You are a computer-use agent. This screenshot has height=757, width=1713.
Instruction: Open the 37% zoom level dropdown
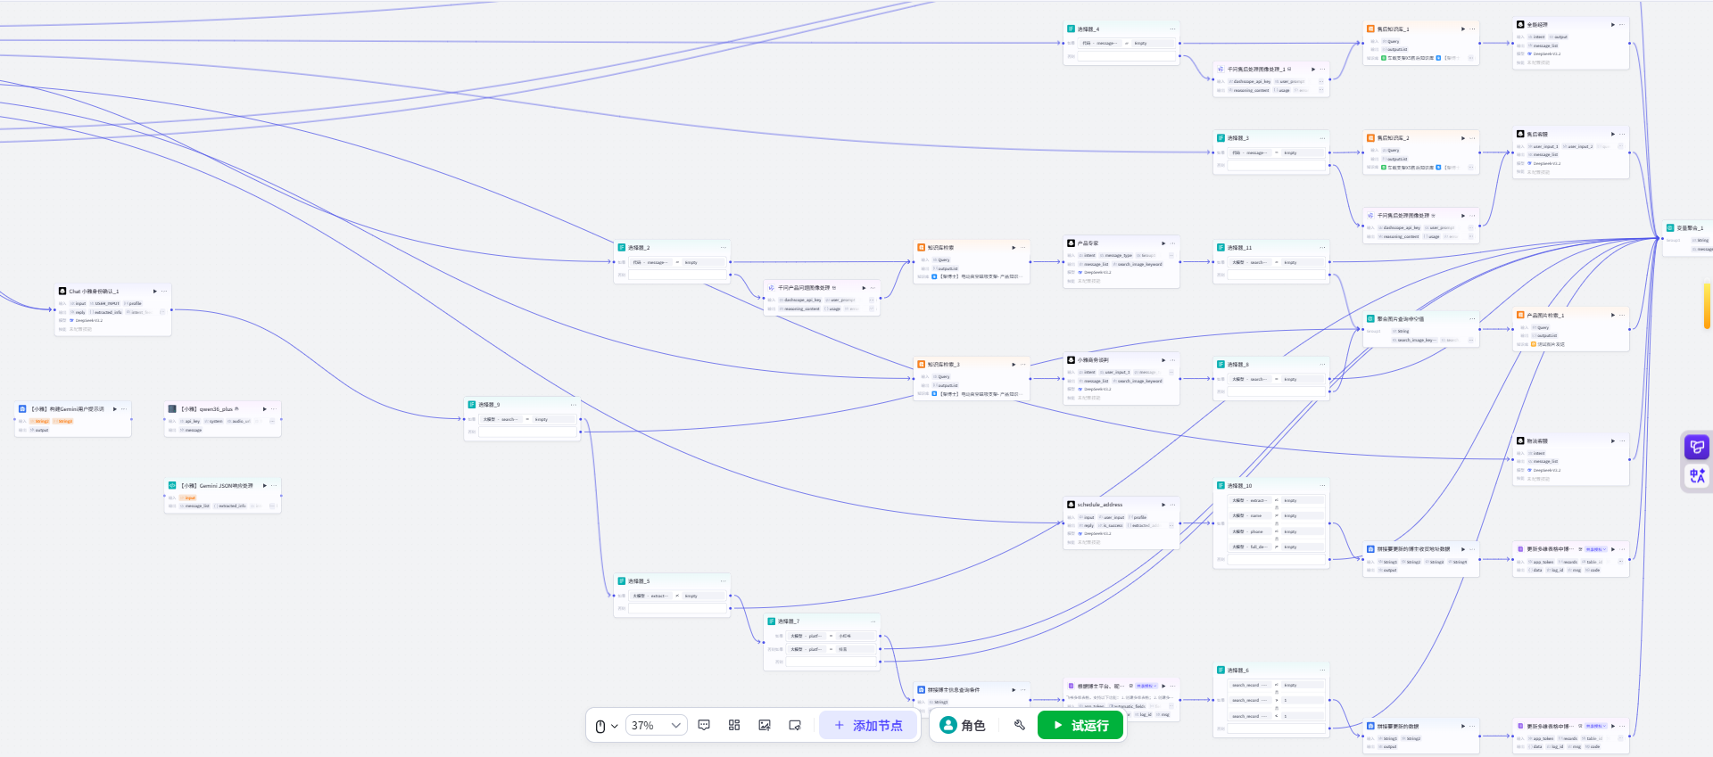click(x=657, y=726)
